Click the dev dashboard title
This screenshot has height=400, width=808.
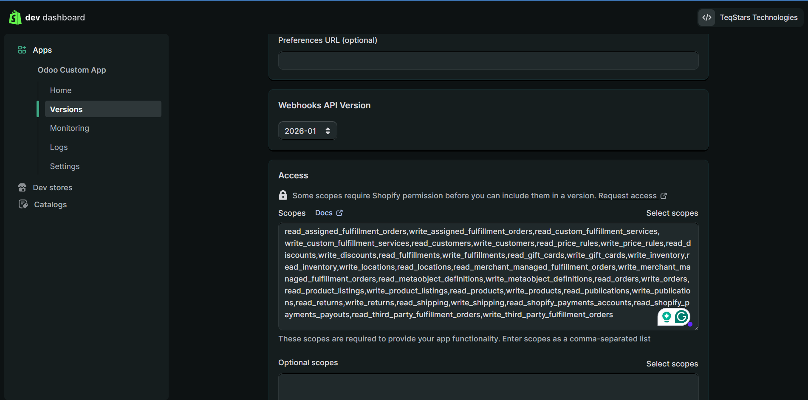pos(55,17)
